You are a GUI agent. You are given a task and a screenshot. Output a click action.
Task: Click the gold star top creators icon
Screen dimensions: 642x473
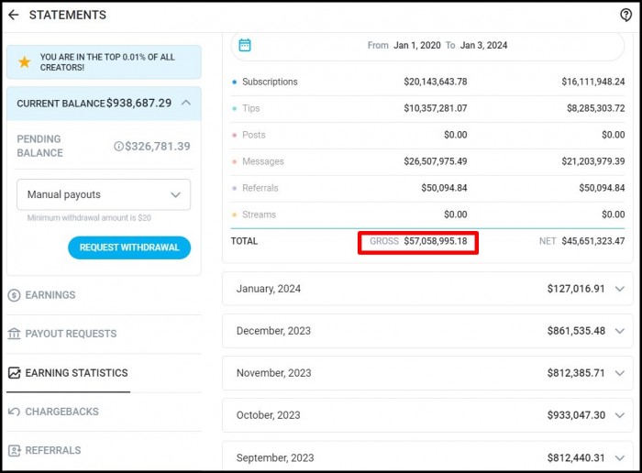coord(25,62)
